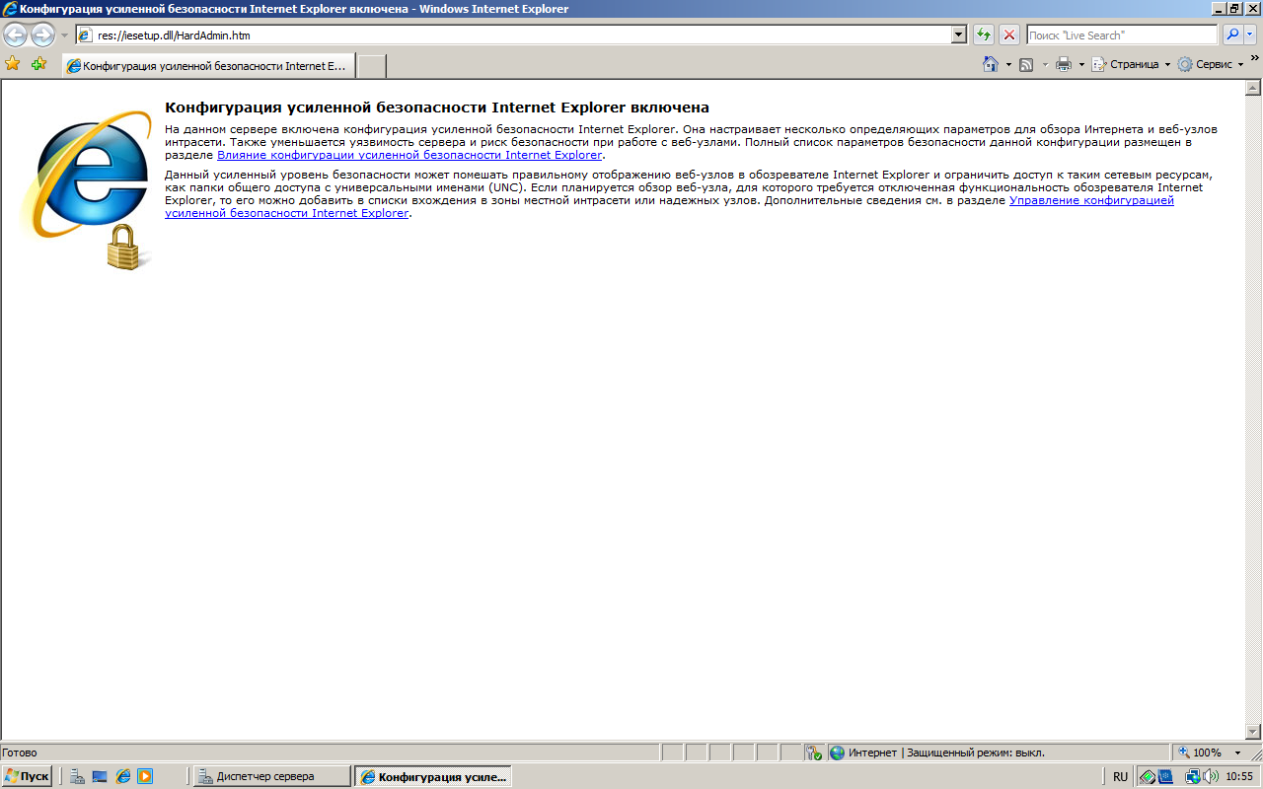
Task: Launch Windows Media Player from Quick Launch
Action: pyautogui.click(x=145, y=776)
